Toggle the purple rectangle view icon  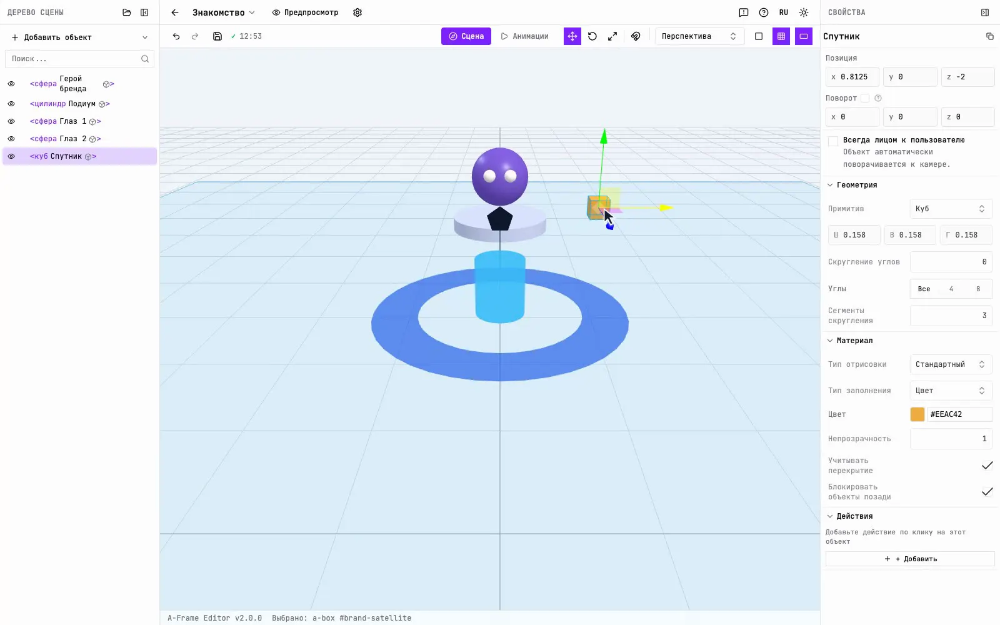click(x=804, y=36)
